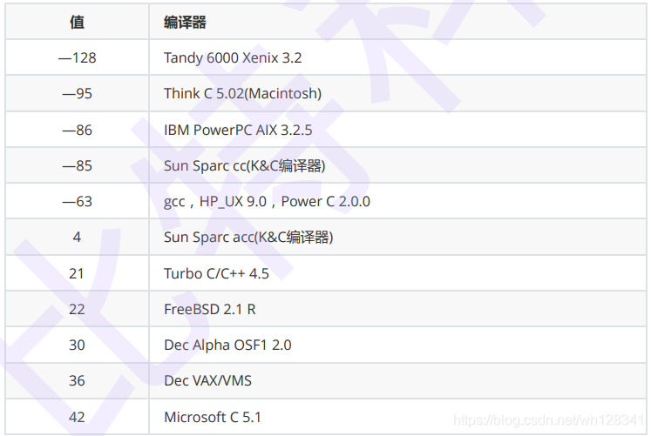Image resolution: width=651 pixels, height=436 pixels.
Task: Click the —63 value cell
Action: (x=77, y=202)
